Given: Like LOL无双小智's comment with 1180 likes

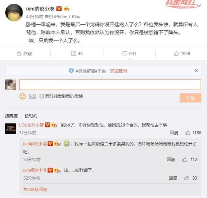Looking at the screenshot, I should tap(188, 133).
